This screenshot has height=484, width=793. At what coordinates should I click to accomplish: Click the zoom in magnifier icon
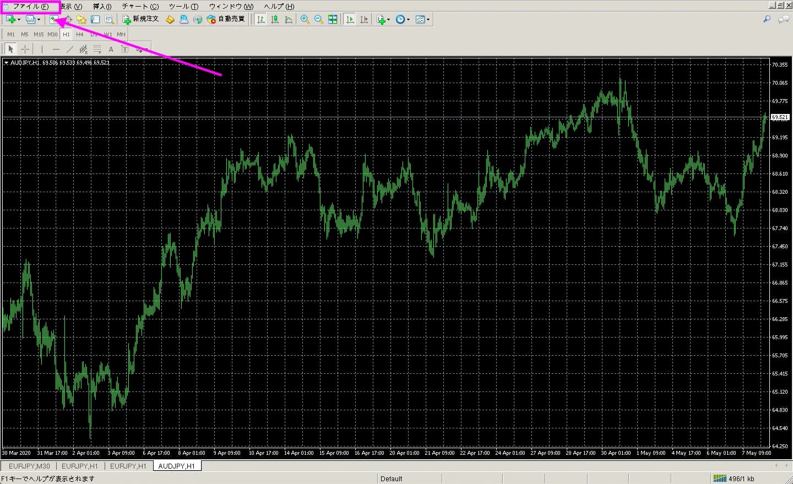tap(305, 19)
